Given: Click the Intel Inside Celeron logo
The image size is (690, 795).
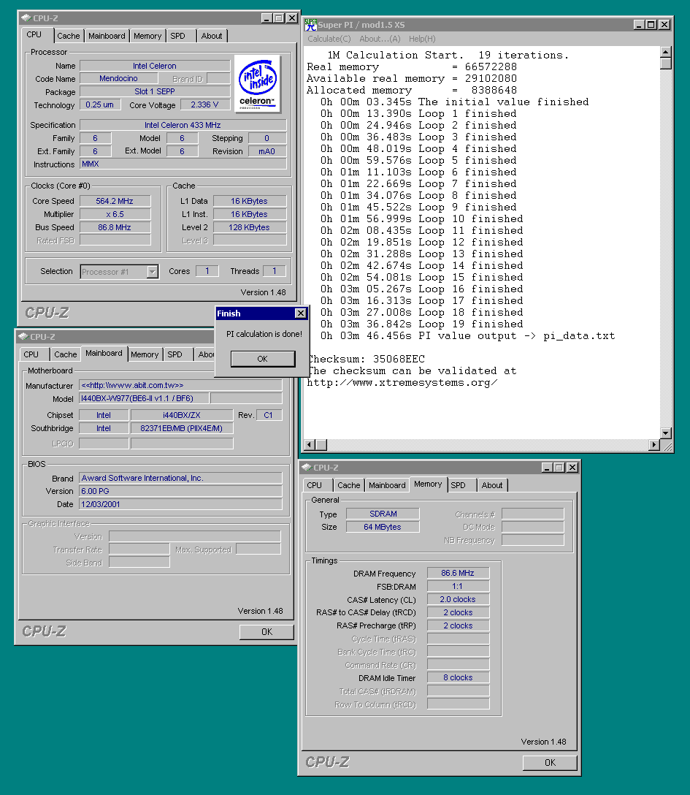Looking at the screenshot, I should (x=257, y=83).
